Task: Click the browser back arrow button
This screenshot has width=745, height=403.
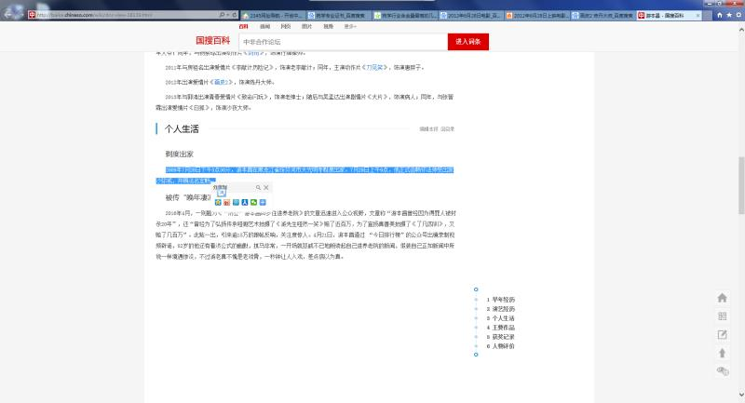Action: point(8,14)
